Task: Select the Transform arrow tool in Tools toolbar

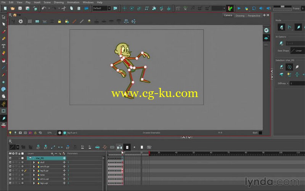Action: click(x=3, y=17)
